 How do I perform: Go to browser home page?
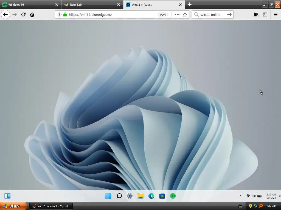(32, 14)
